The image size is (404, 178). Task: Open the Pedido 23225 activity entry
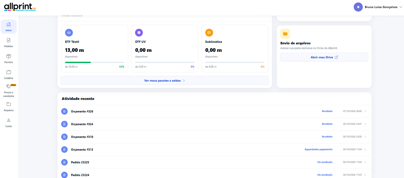tap(214, 162)
